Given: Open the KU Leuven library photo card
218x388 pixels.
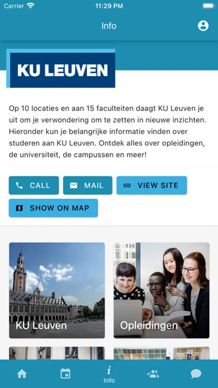Looking at the screenshot, I should point(57,290).
